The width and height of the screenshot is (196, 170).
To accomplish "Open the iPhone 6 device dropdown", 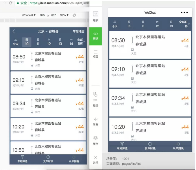I will 29,15.
